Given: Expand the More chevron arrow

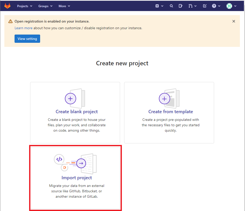Looking at the screenshot, I should click(69, 6).
